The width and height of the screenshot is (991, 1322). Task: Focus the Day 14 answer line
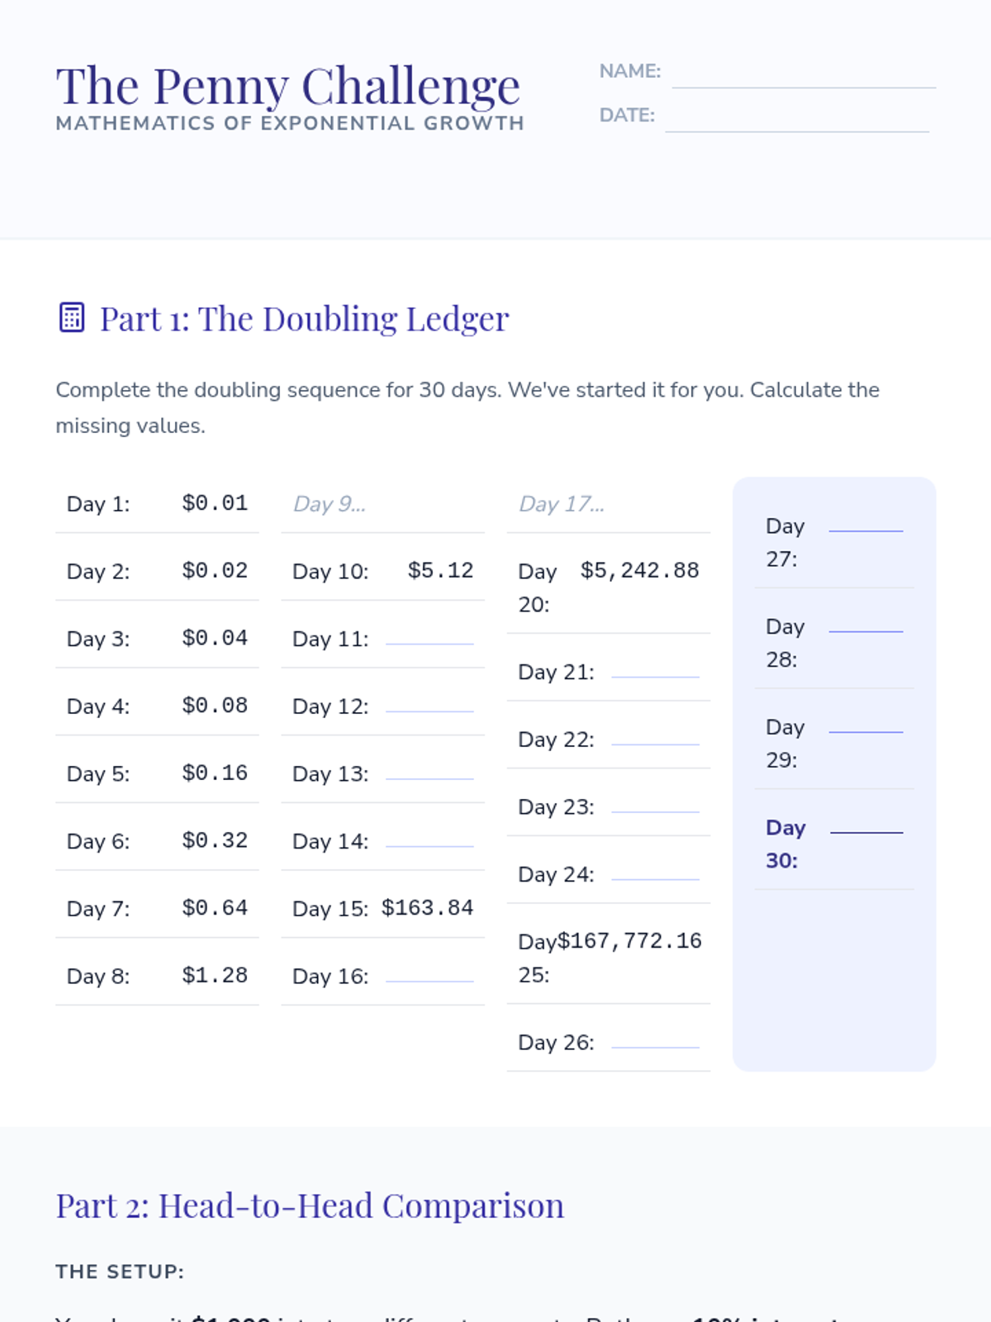(429, 839)
